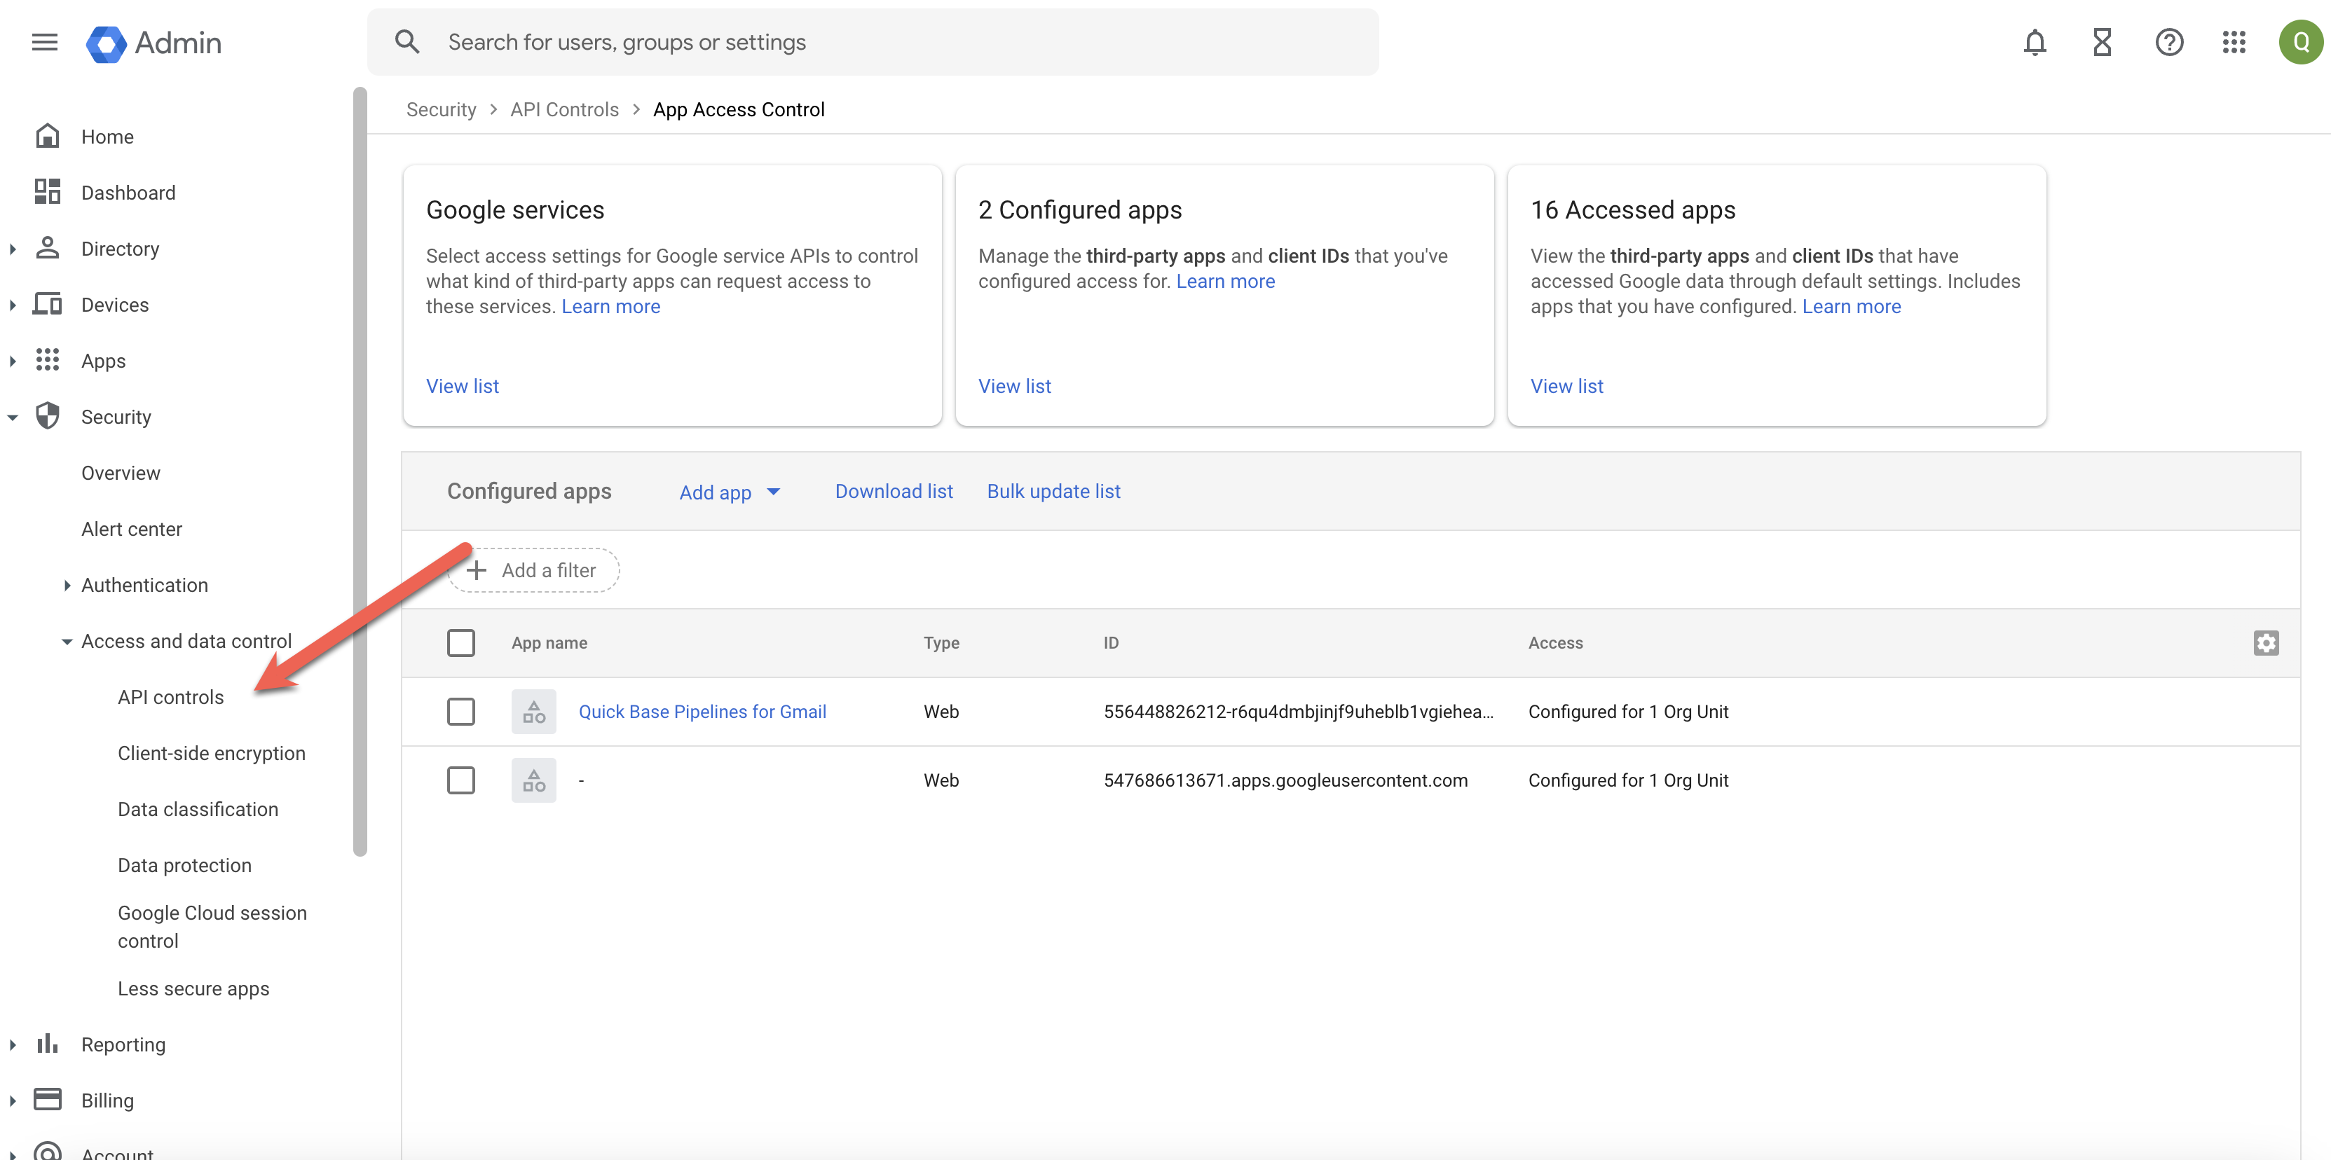Open the Add app dropdown menu
Screen dimensions: 2331x1160
727,490
